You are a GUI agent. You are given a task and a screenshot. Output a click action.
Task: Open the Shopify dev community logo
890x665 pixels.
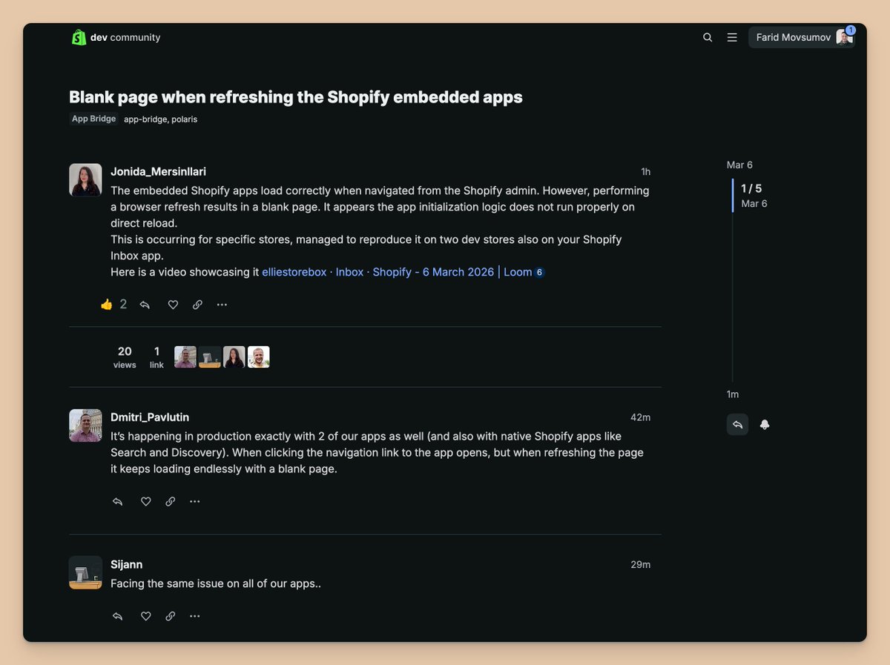coord(116,37)
